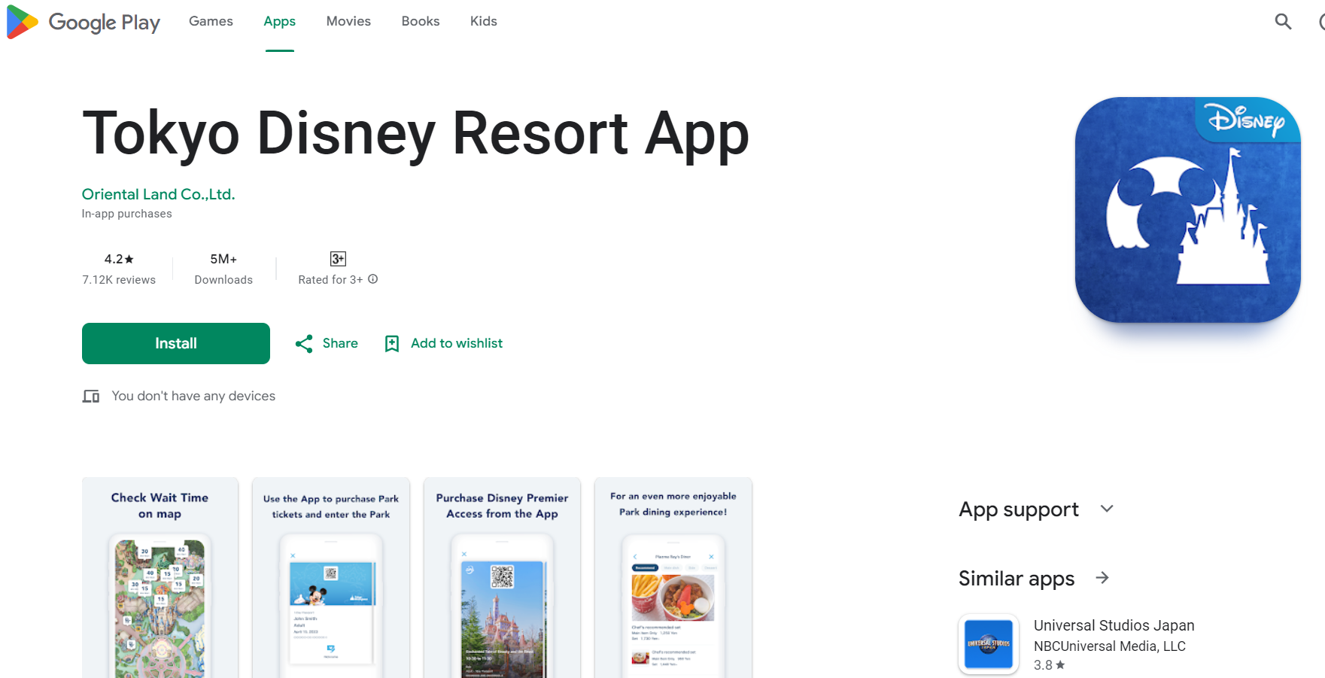Open the 'Check Wait Time on map' screenshot
1325x678 pixels.
[160, 577]
